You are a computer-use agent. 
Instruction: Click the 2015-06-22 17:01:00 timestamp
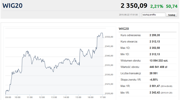click(x=128, y=15)
